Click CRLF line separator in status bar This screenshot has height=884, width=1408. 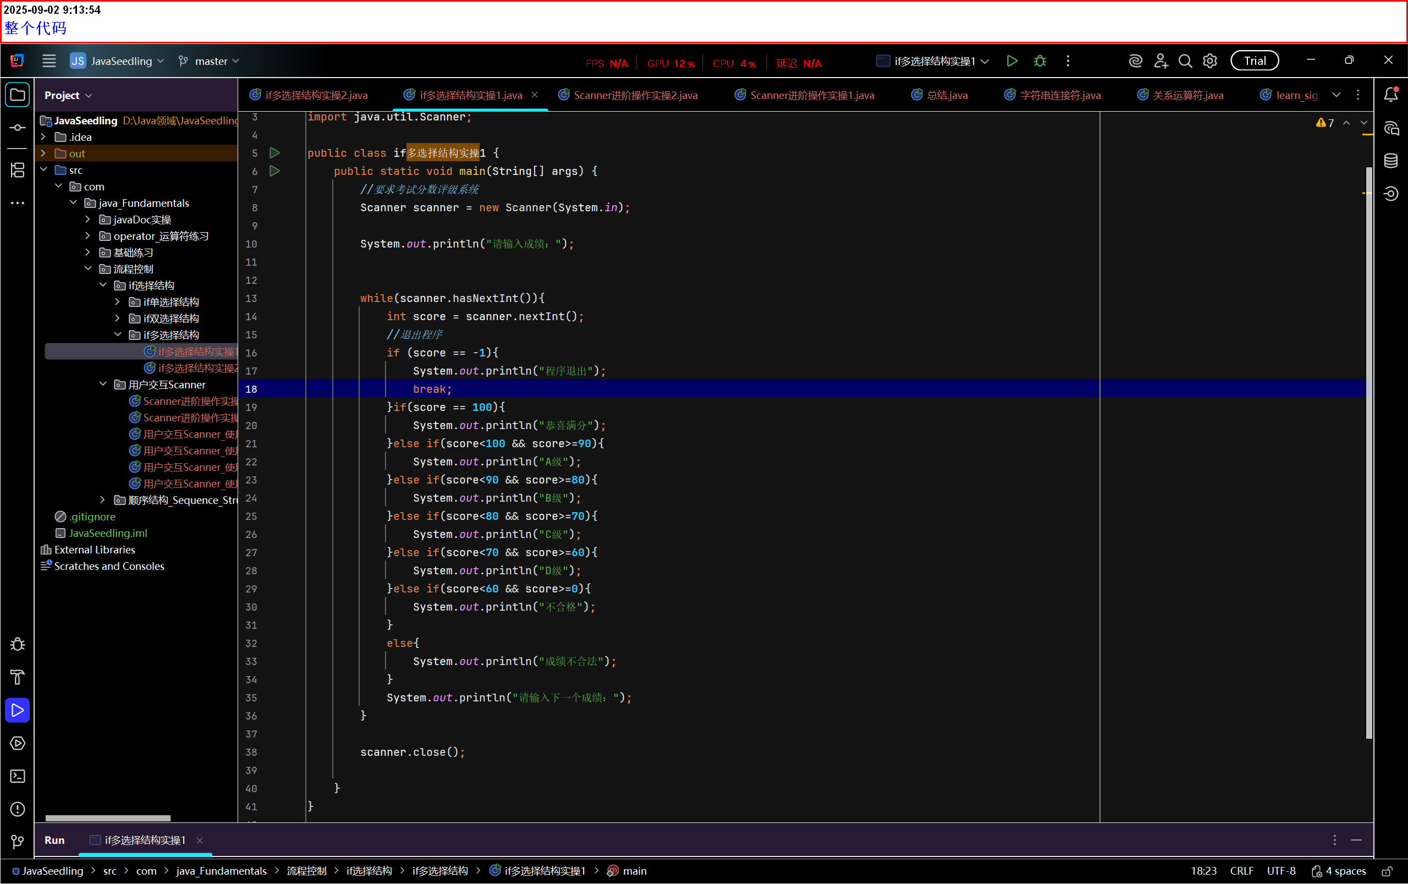(x=1241, y=871)
